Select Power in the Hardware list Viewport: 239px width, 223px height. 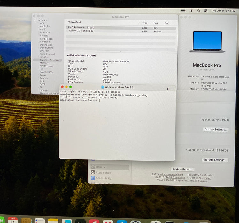tap(43, 75)
